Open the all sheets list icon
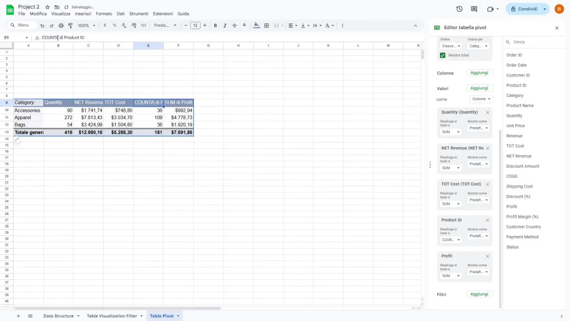Image resolution: width=570 pixels, height=321 pixels. (30, 316)
